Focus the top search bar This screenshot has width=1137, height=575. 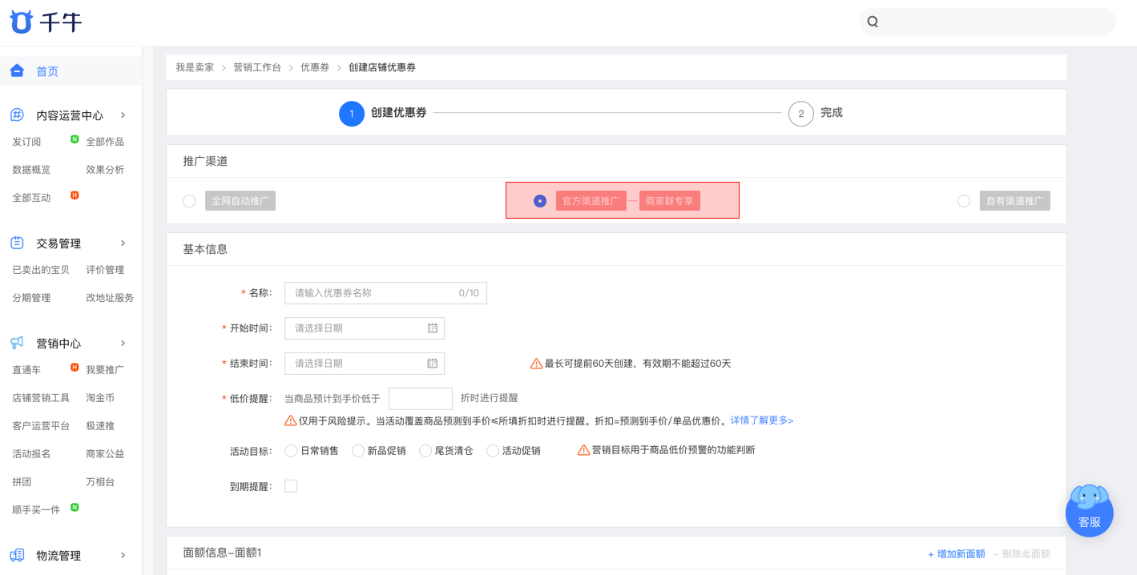click(988, 22)
